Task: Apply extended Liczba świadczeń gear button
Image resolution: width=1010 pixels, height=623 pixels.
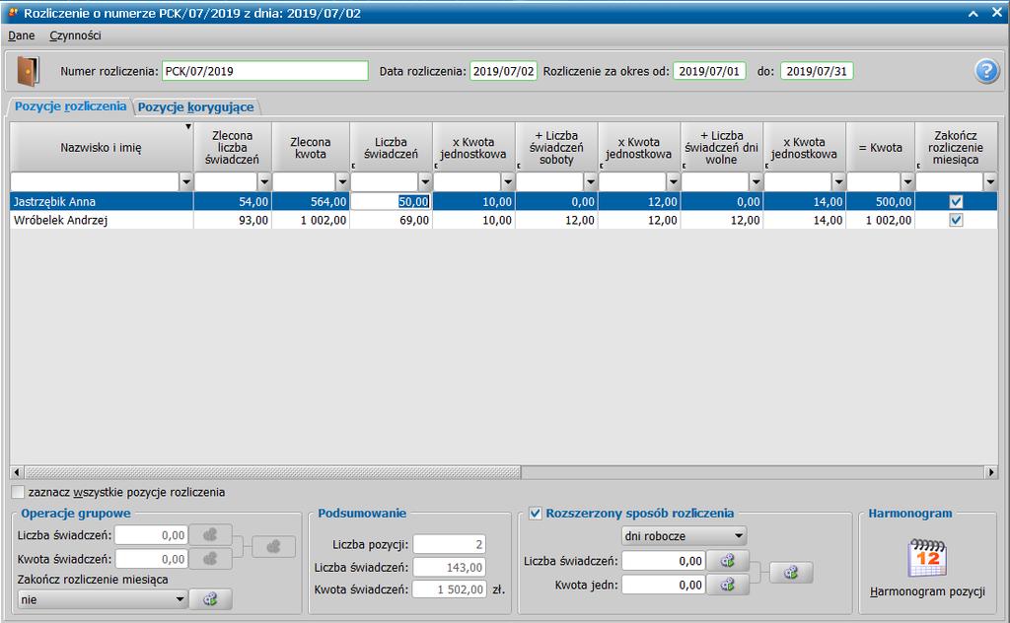Action: (x=727, y=561)
